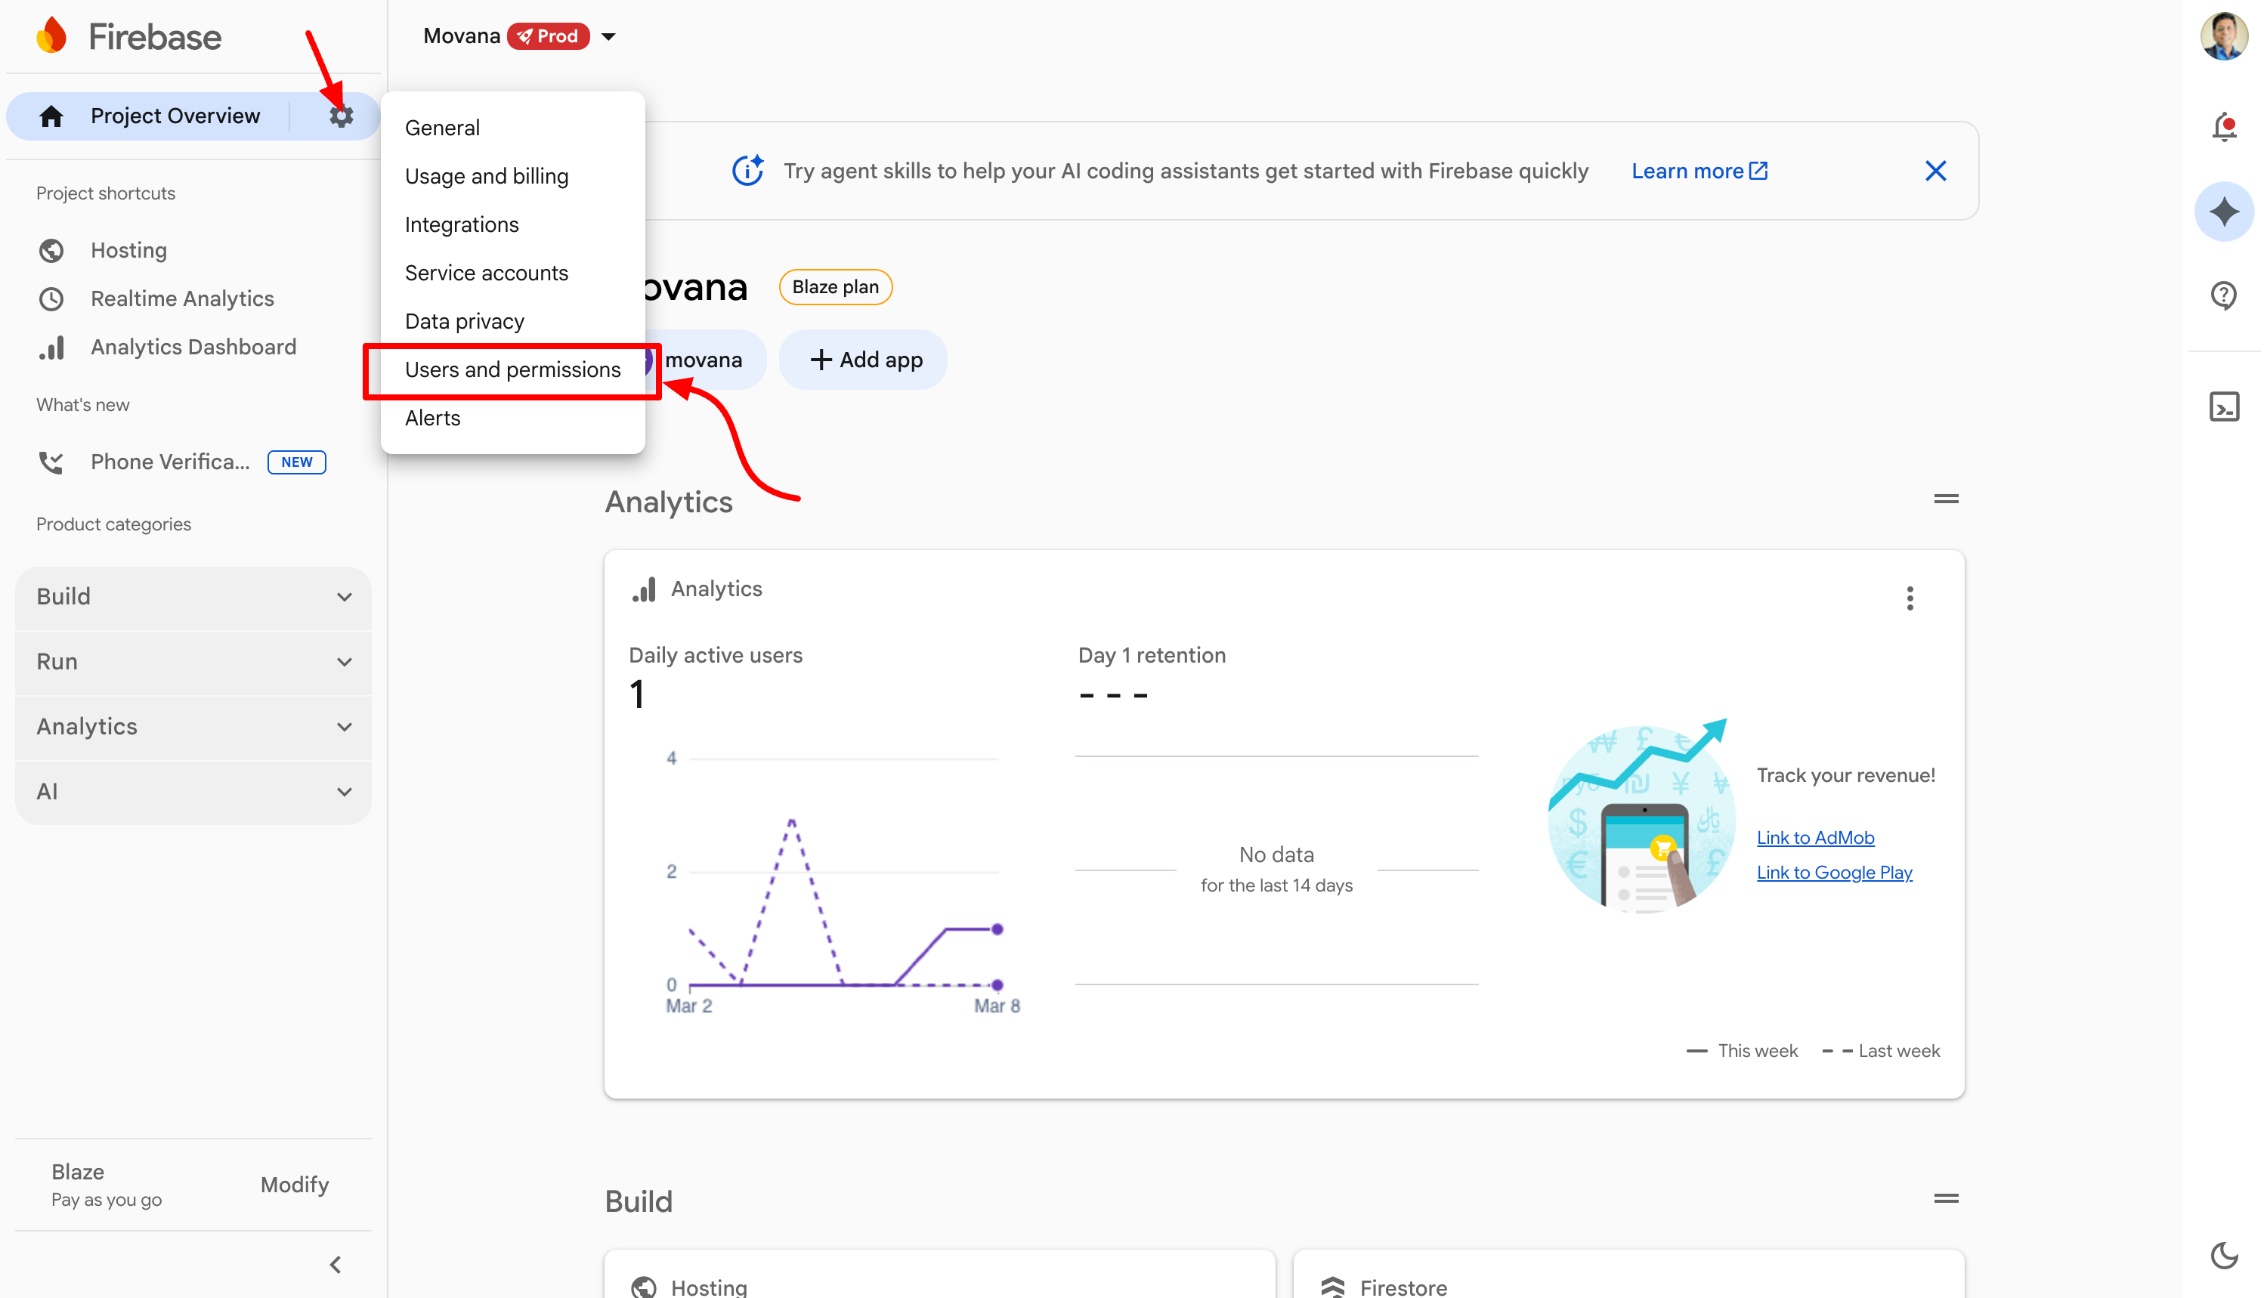Open Gemini sparkle assistant icon
Image resolution: width=2267 pixels, height=1298 pixels.
(x=2224, y=212)
